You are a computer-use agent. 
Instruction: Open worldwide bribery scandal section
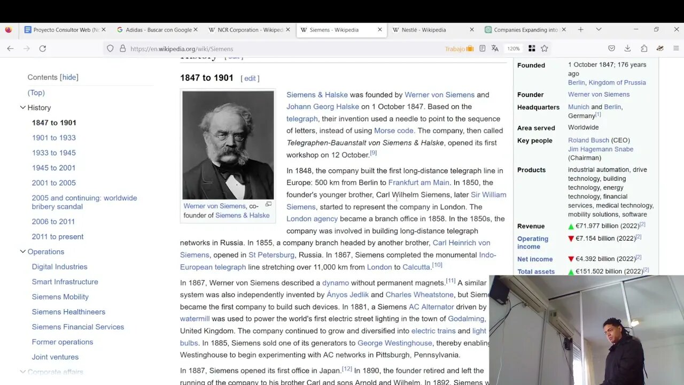point(84,202)
